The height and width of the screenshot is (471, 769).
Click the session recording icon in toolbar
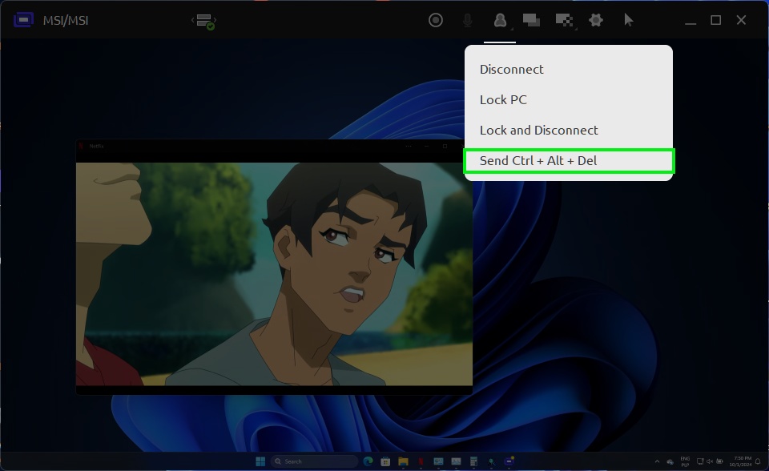point(436,20)
